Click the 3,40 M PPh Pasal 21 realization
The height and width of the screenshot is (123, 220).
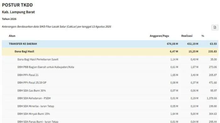point(195,75)
